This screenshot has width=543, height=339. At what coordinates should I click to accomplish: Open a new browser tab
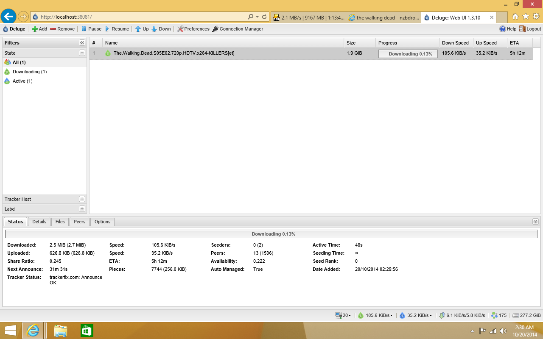[x=502, y=17]
